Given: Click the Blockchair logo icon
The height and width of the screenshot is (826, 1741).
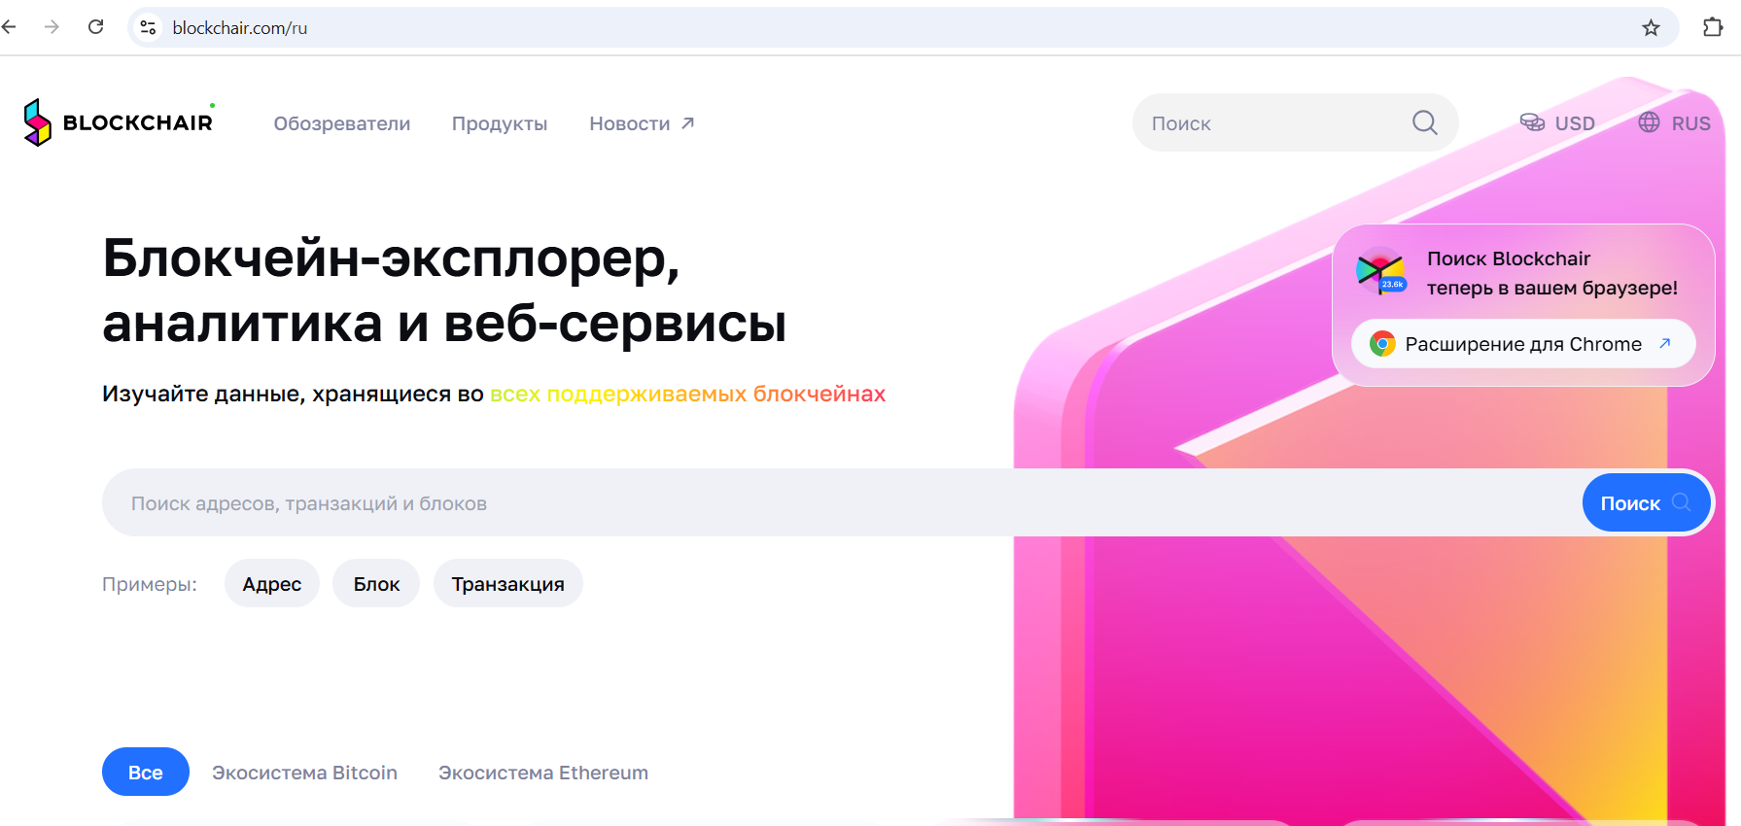Looking at the screenshot, I should click(37, 122).
